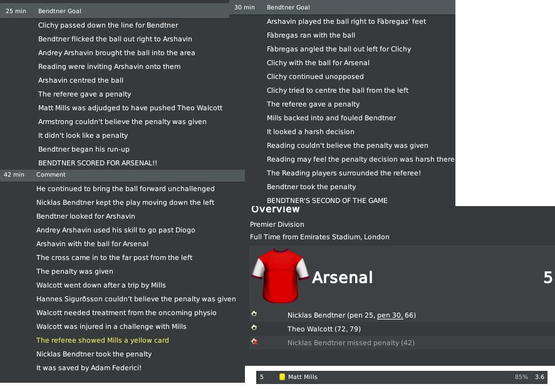
Task: Click Arsenal's score of 5
Action: coord(547,277)
